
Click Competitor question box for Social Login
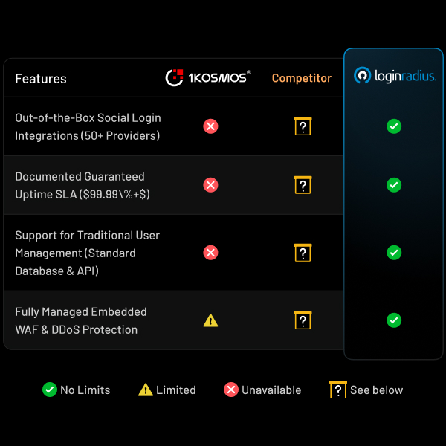point(303,126)
